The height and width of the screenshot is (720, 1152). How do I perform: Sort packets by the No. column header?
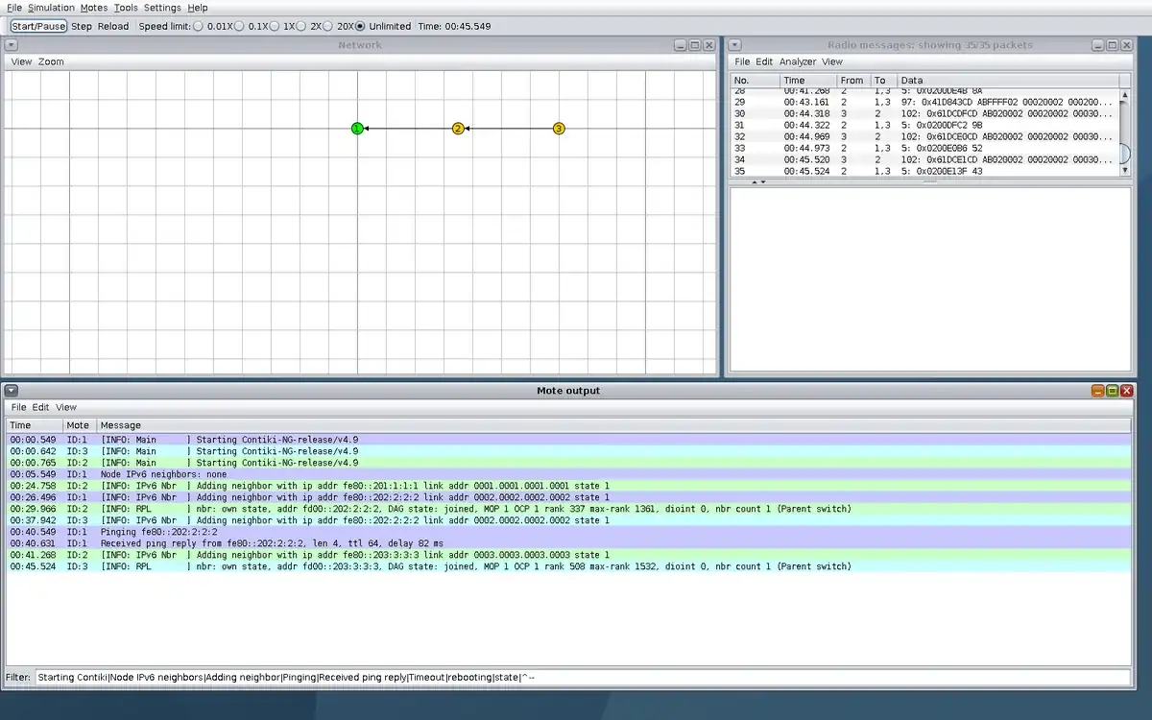coord(755,81)
